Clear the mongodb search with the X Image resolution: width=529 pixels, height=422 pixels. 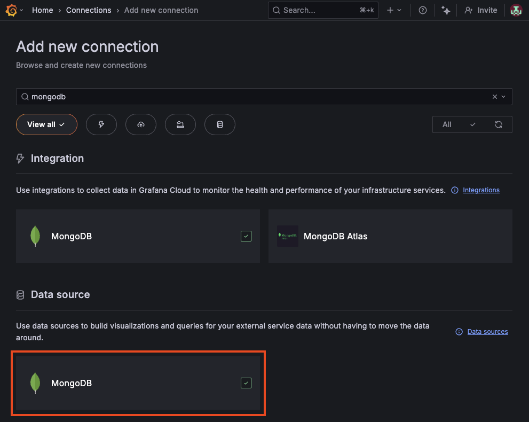(x=494, y=96)
